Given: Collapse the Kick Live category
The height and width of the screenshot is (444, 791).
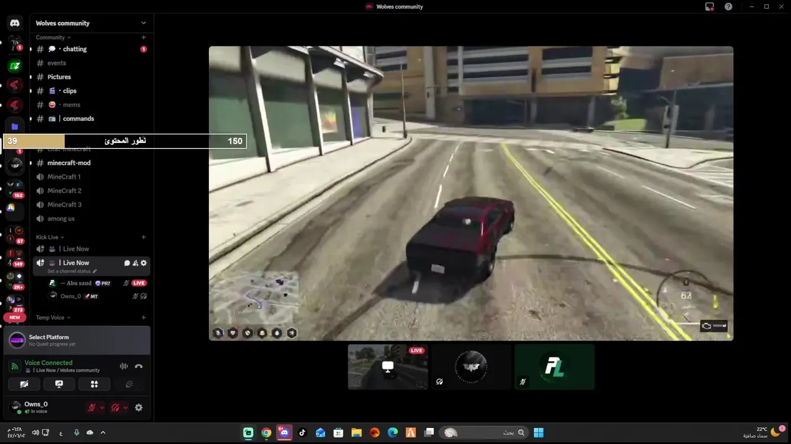Looking at the screenshot, I should 49,237.
